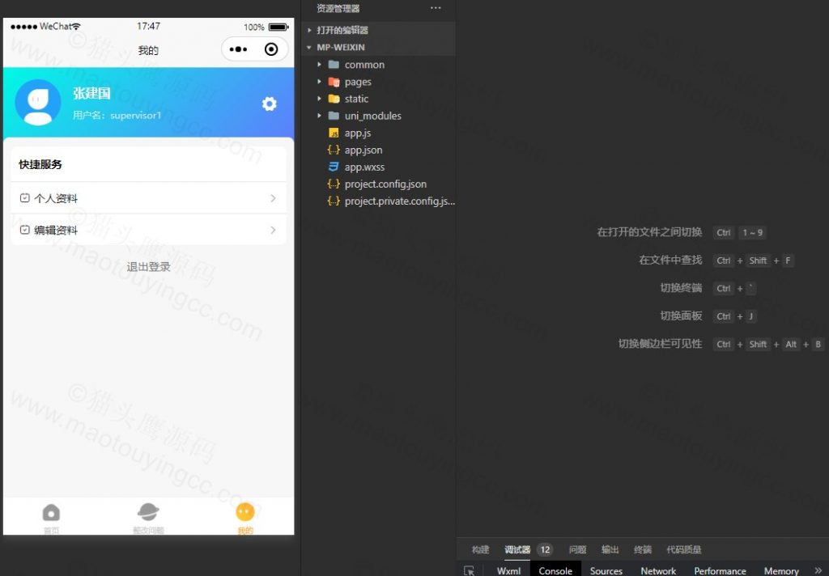Open the Performance devtools tab

coord(720,570)
